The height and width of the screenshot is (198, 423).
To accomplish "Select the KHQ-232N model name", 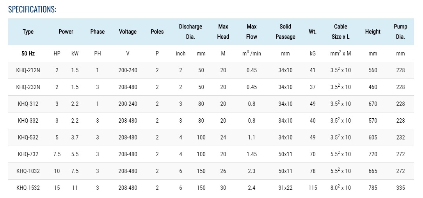I will (28, 87).
